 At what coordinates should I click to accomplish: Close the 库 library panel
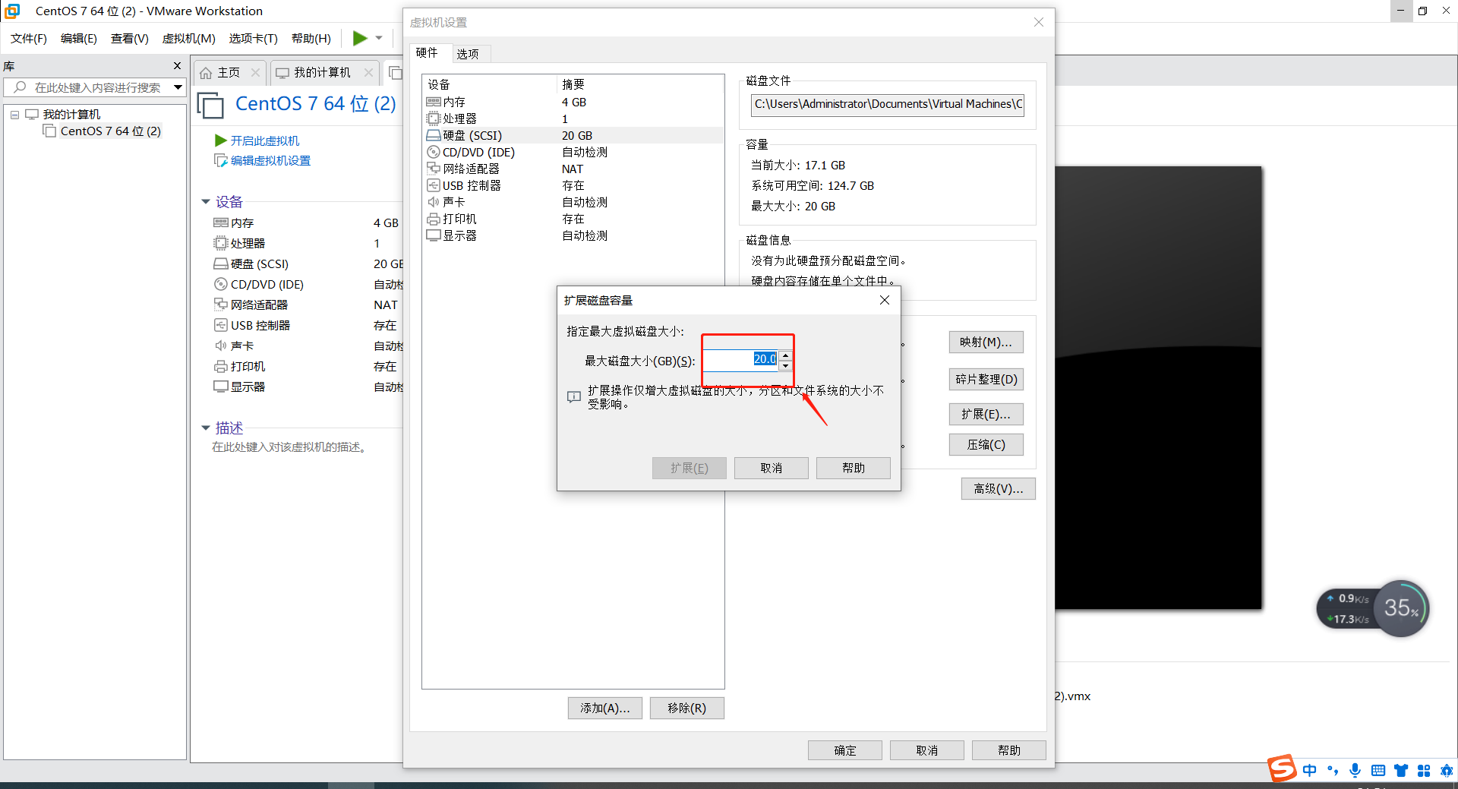(177, 66)
